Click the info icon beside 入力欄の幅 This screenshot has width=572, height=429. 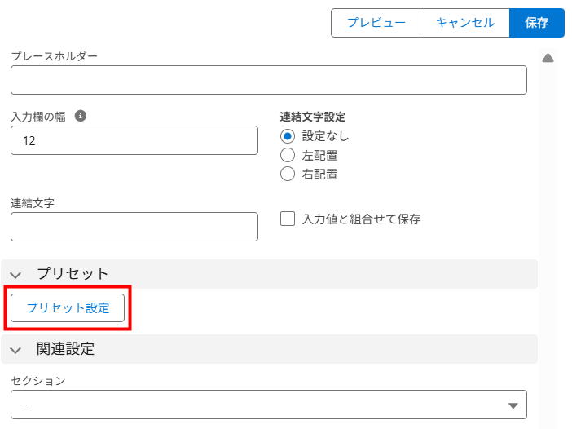tap(81, 116)
